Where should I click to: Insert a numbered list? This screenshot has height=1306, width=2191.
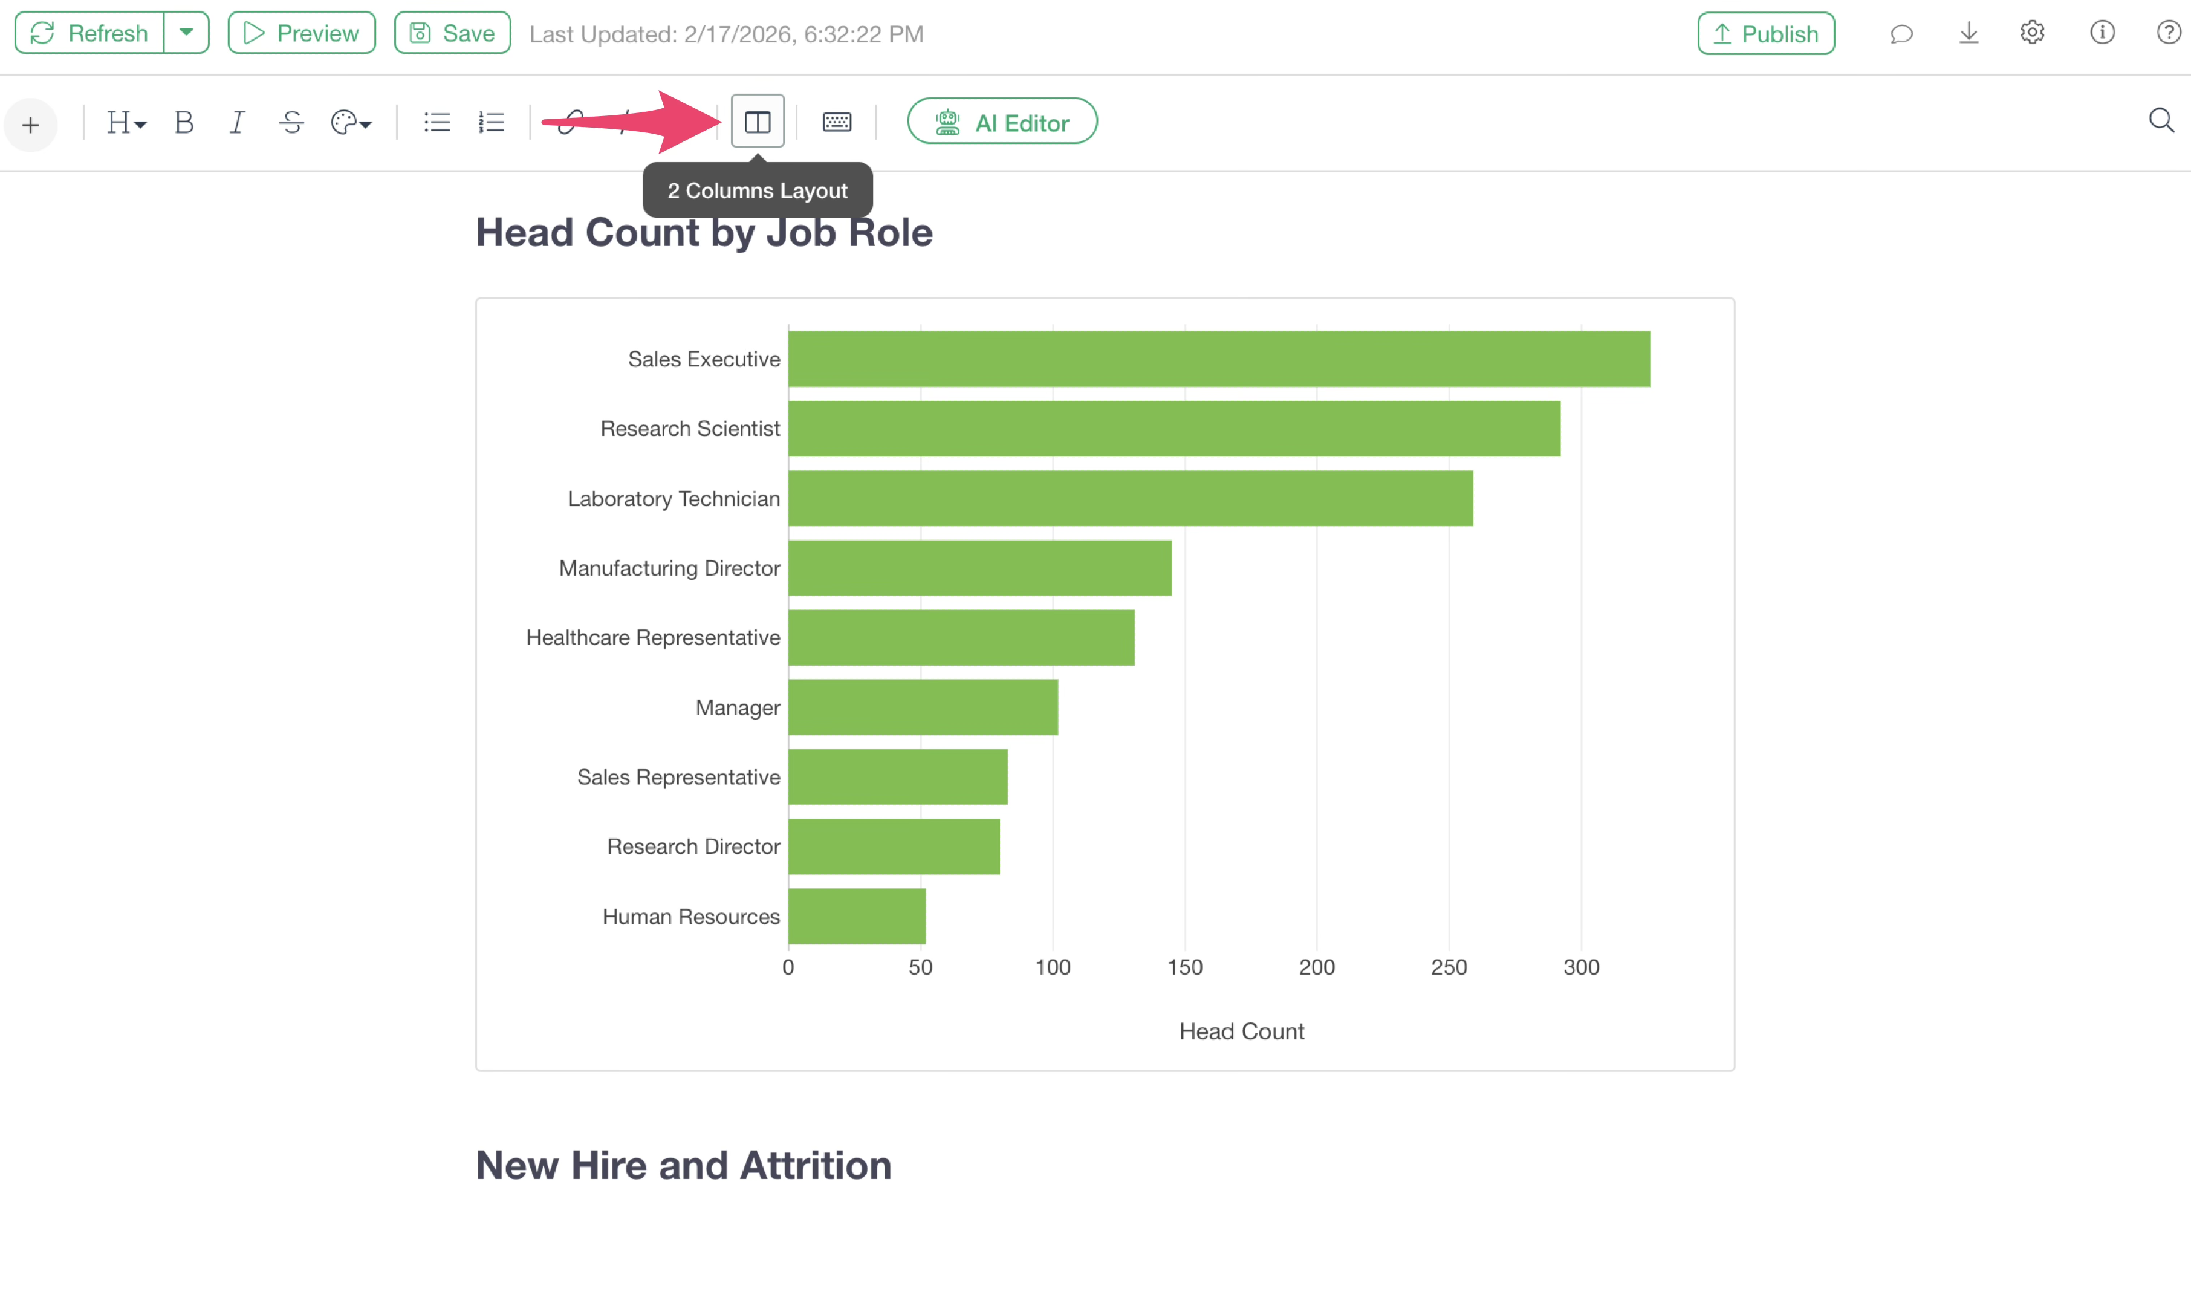tap(491, 122)
